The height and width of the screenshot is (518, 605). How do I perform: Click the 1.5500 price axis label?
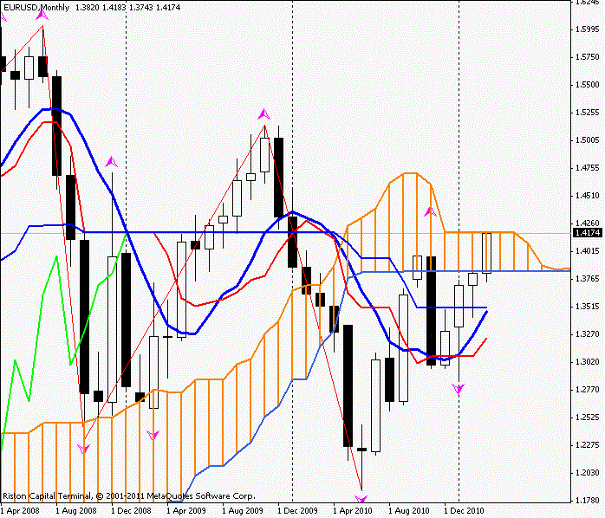point(588,85)
